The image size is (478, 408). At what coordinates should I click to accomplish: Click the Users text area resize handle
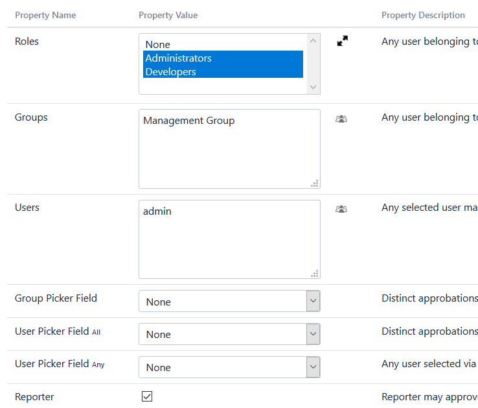point(315,274)
